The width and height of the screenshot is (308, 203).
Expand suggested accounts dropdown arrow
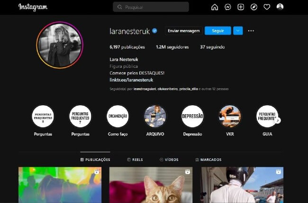(x=238, y=31)
